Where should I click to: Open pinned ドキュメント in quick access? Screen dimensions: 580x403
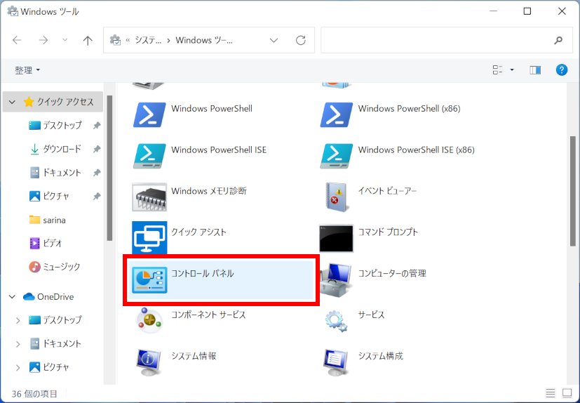[55, 173]
